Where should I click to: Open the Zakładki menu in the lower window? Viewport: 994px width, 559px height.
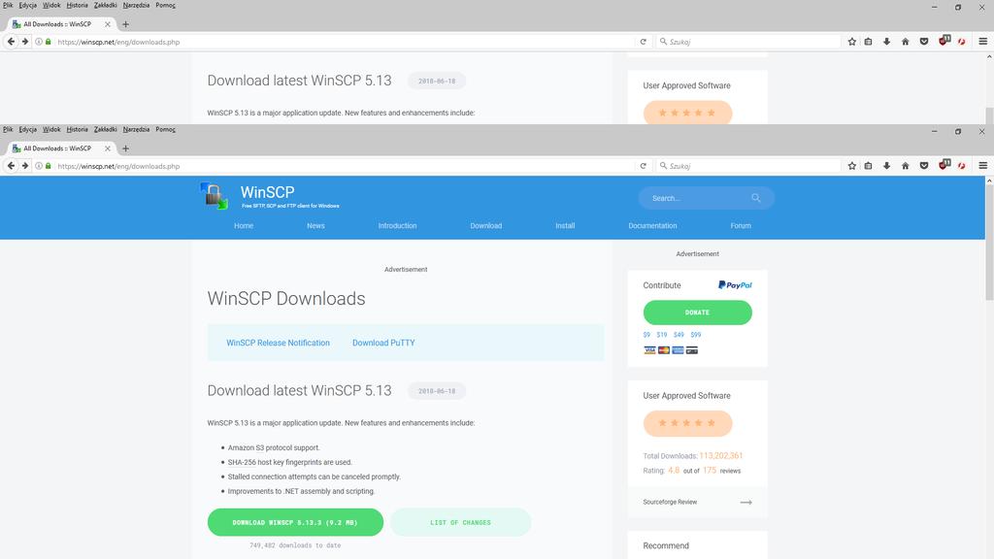105,129
